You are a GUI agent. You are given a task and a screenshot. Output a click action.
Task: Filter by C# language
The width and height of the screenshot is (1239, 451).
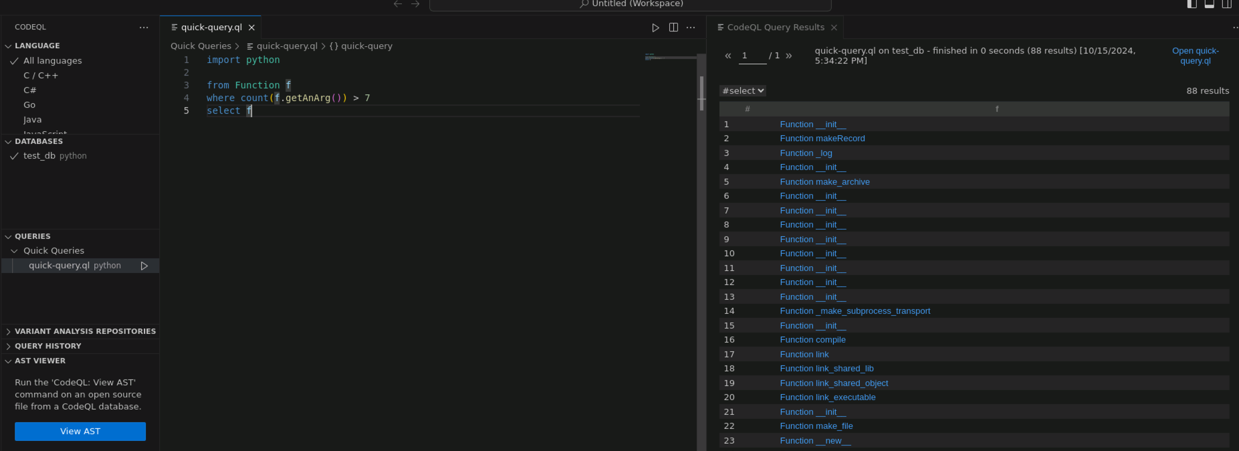(30, 90)
